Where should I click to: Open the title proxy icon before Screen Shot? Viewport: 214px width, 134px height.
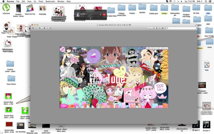(97, 25)
